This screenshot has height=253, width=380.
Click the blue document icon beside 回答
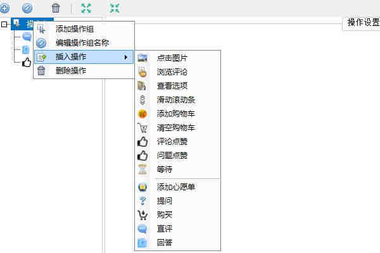(142, 243)
